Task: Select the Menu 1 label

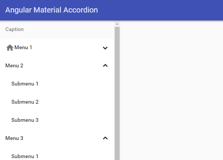Action: 23,47
